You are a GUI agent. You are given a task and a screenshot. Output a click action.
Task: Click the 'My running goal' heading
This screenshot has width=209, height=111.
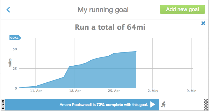point(103,10)
